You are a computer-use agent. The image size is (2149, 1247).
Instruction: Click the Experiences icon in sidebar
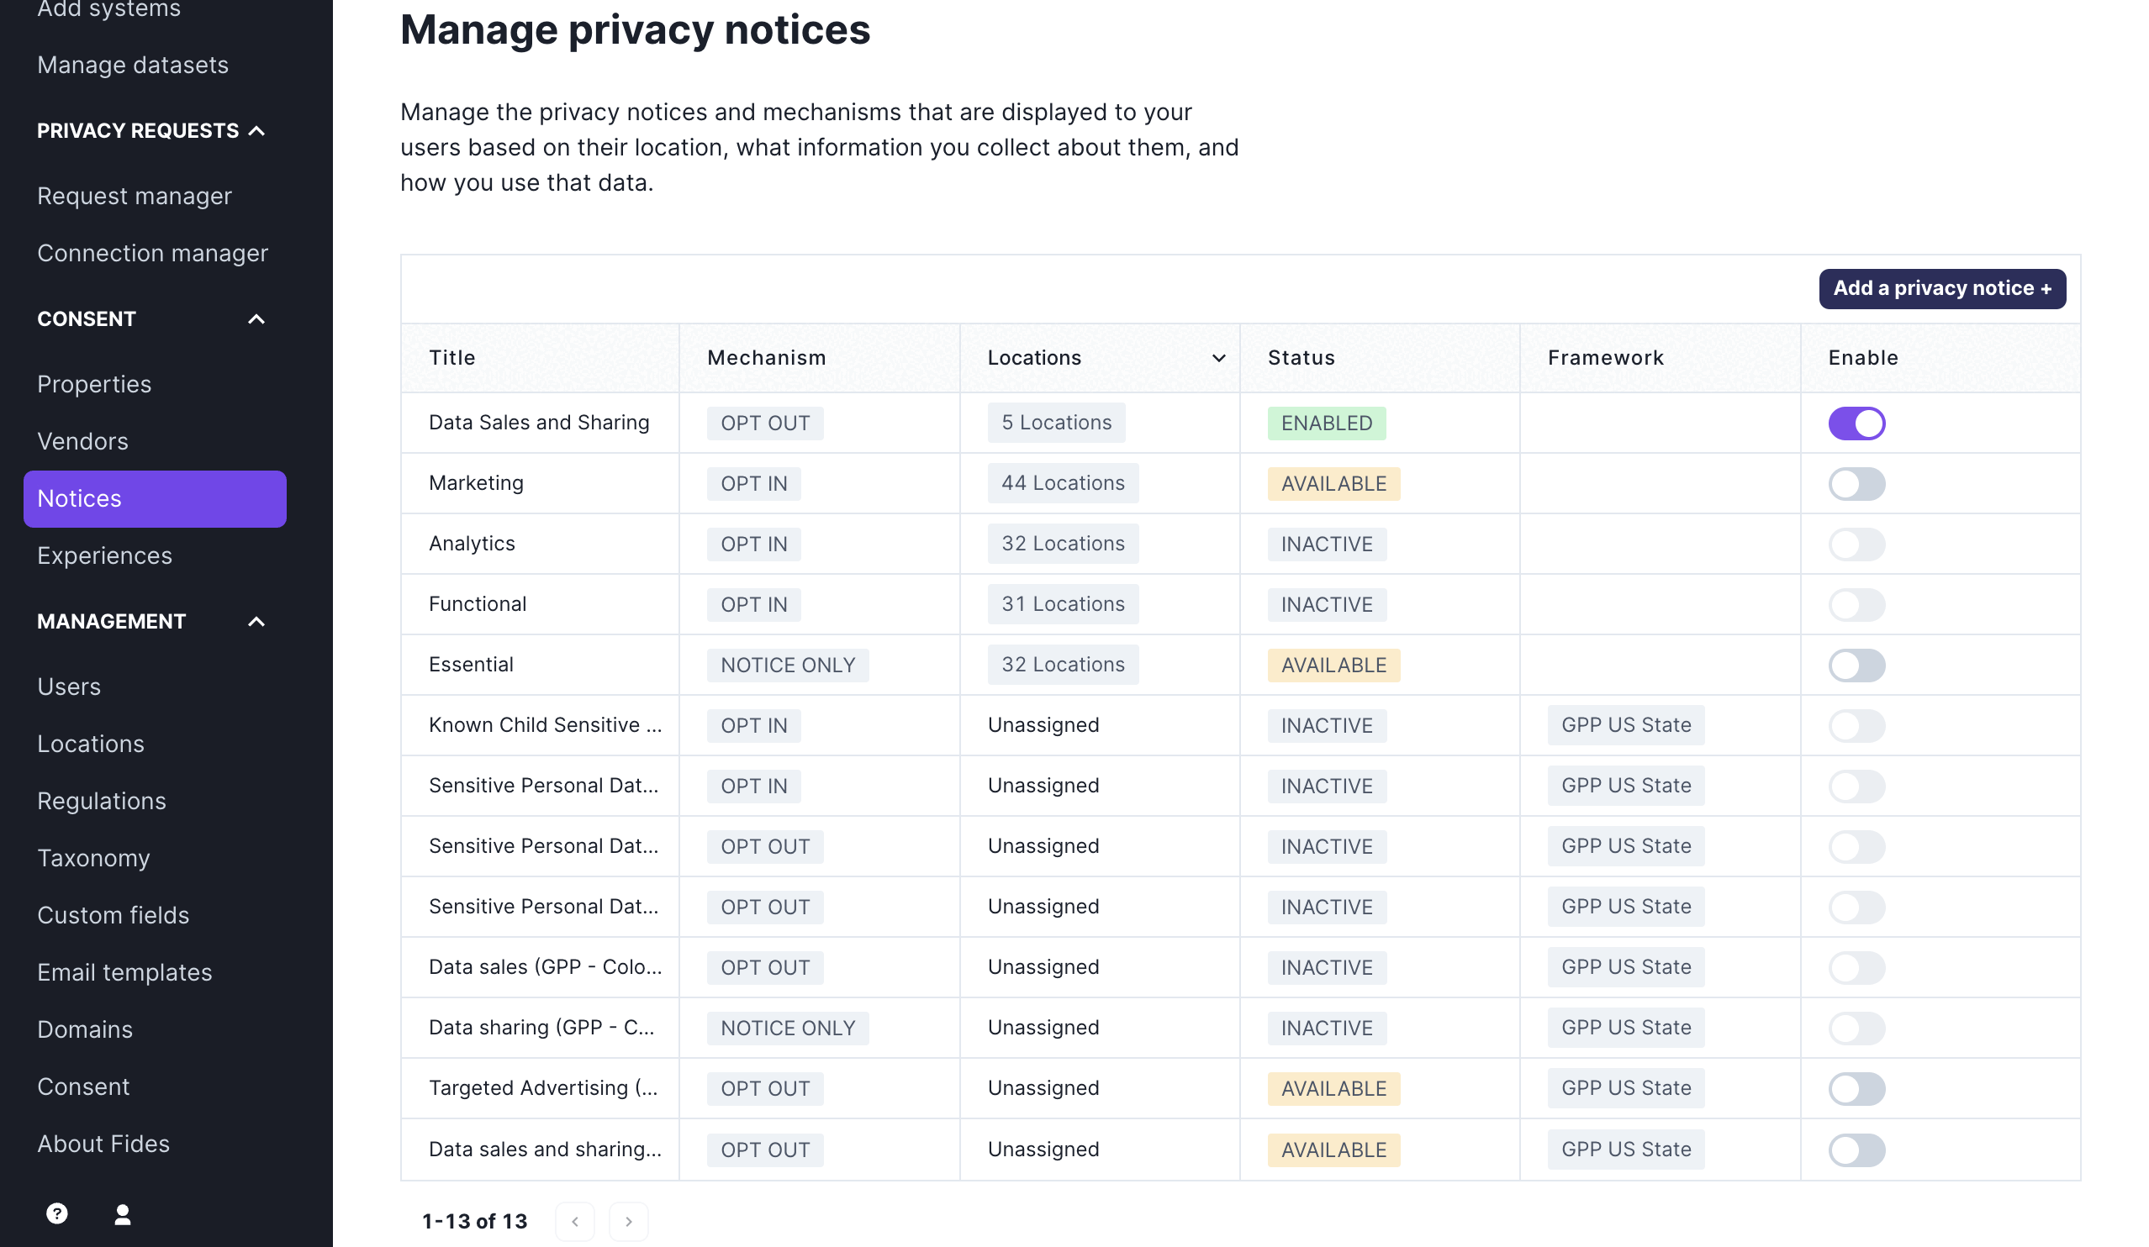coord(105,555)
